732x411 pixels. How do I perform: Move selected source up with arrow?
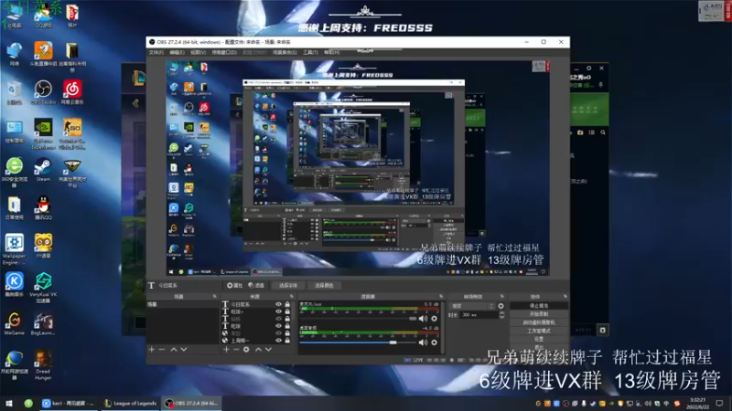[x=258, y=349]
